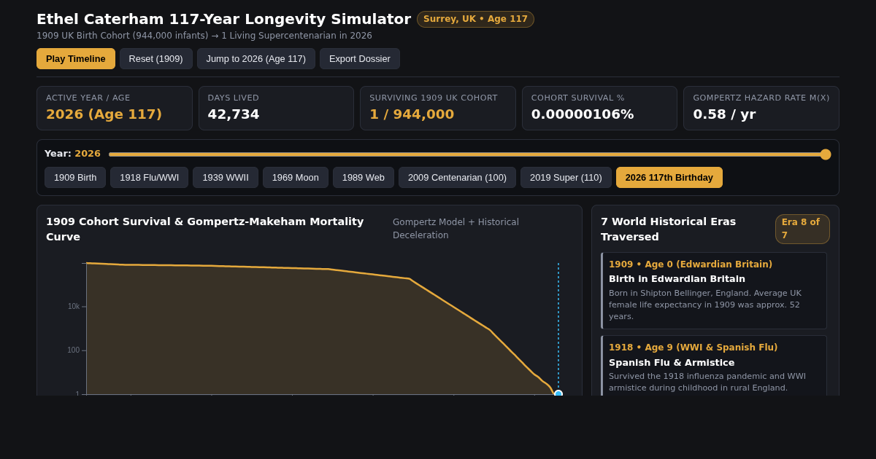Click the 10k axis label on the chart
This screenshot has width=876, height=459.
pyautogui.click(x=74, y=307)
